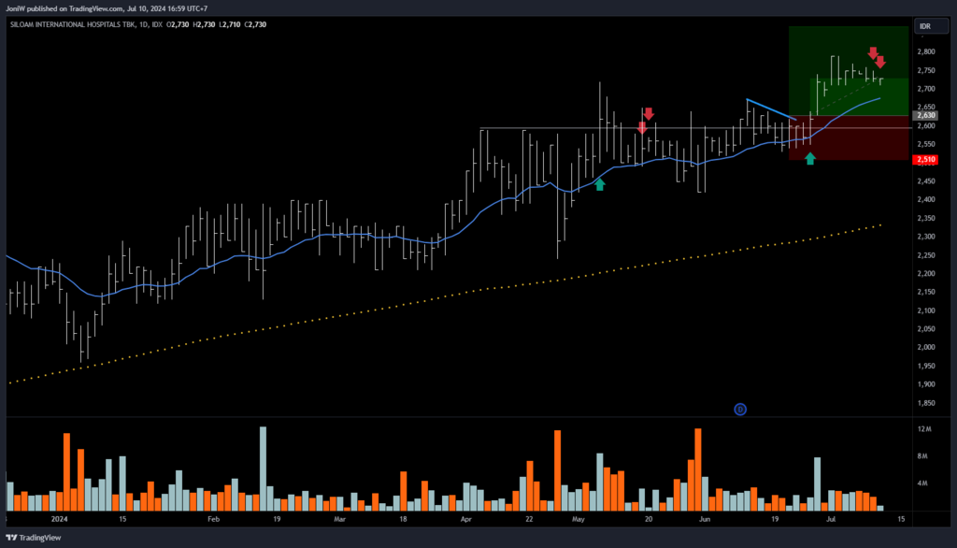This screenshot has width=957, height=548.
Task: Click the topmost red down arrow in green zone
Action: point(872,53)
